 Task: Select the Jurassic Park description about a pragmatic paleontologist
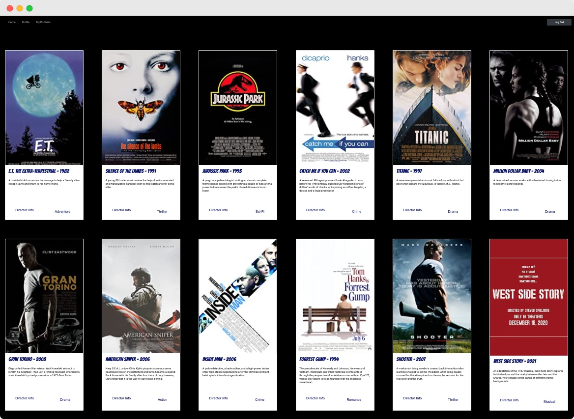237,186
